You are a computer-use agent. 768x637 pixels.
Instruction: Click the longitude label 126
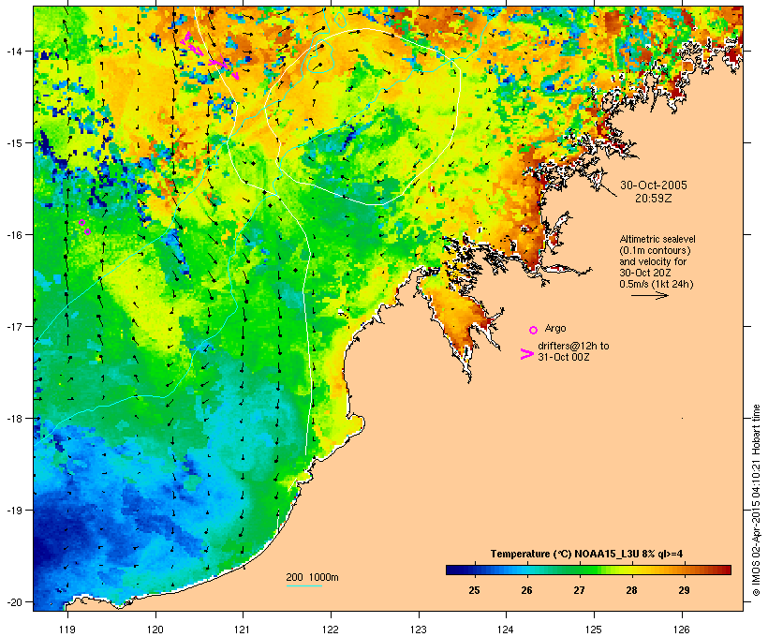[682, 630]
